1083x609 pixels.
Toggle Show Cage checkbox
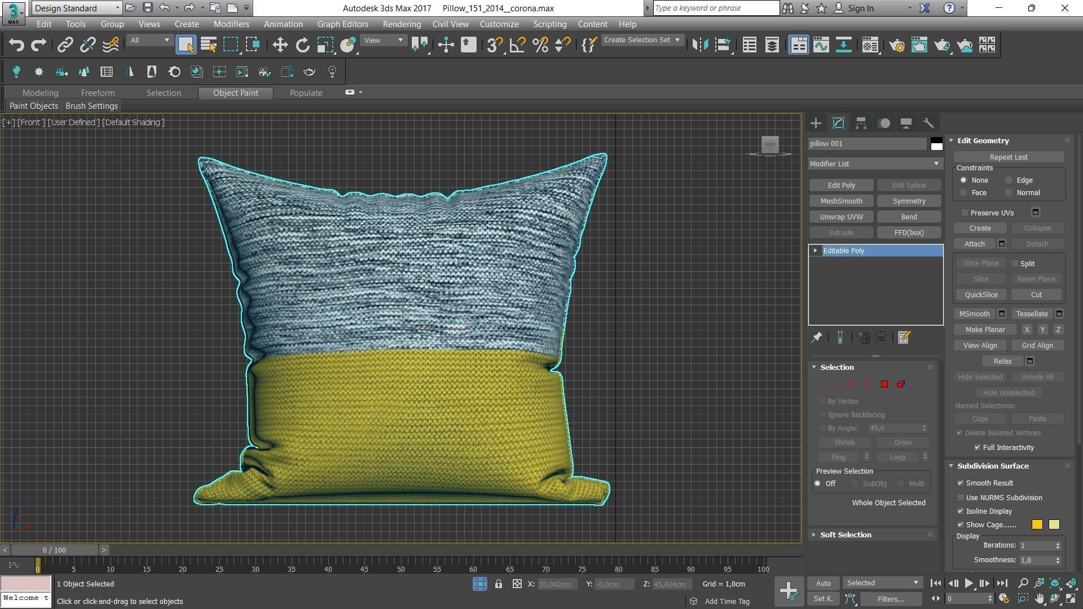pos(961,525)
